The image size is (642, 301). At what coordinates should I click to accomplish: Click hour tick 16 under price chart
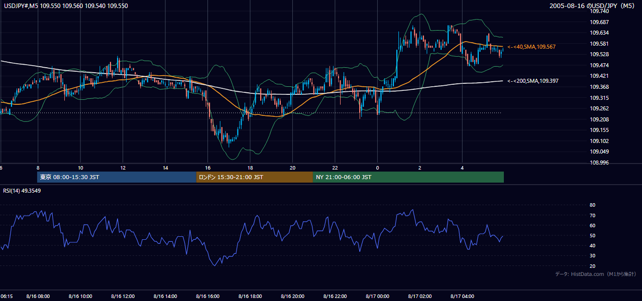coord(207,168)
